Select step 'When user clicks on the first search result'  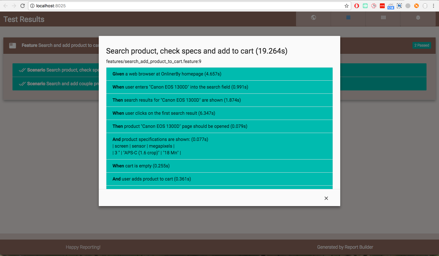point(220,113)
